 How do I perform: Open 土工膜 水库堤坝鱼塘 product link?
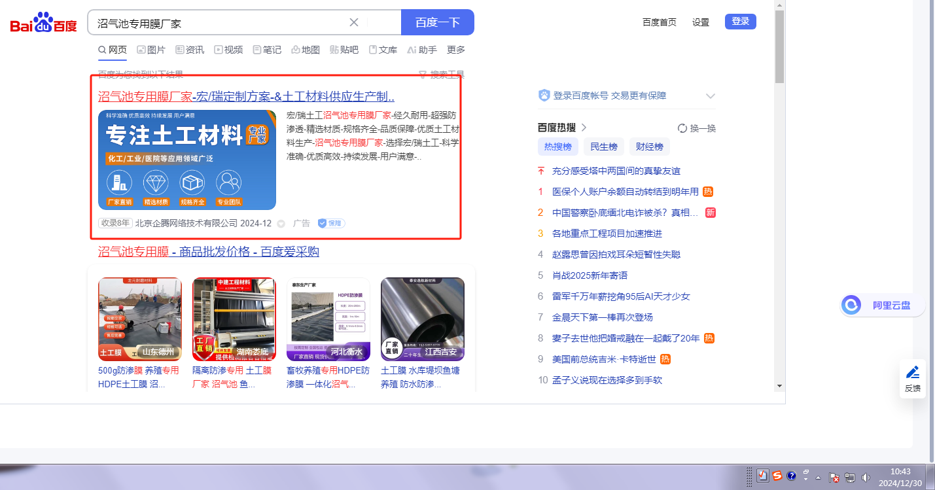[x=420, y=377]
